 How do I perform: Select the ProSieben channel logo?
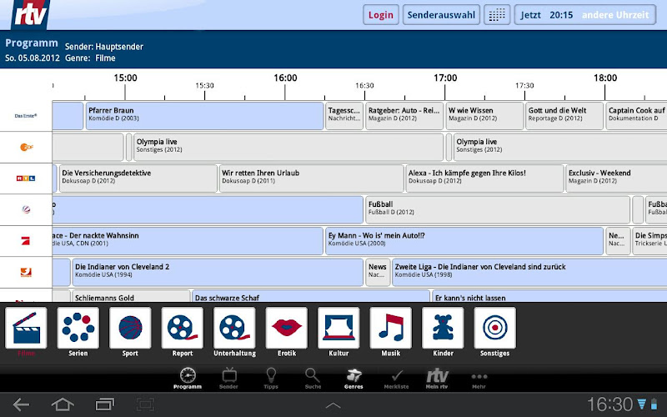coord(26,241)
